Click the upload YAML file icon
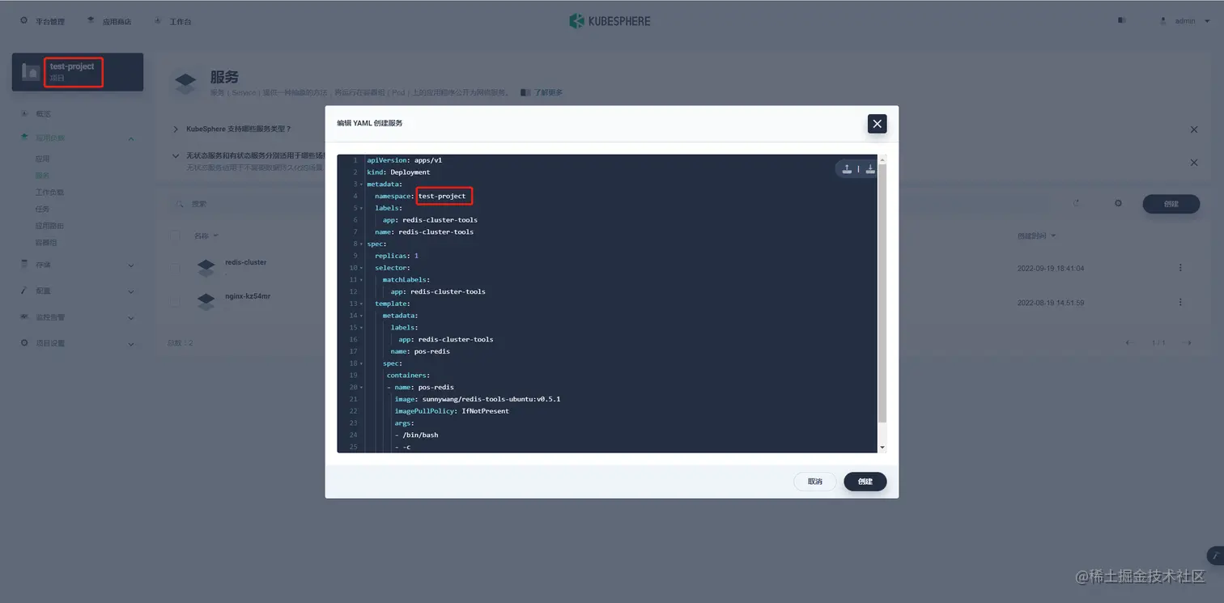The width and height of the screenshot is (1224, 603). click(x=847, y=168)
